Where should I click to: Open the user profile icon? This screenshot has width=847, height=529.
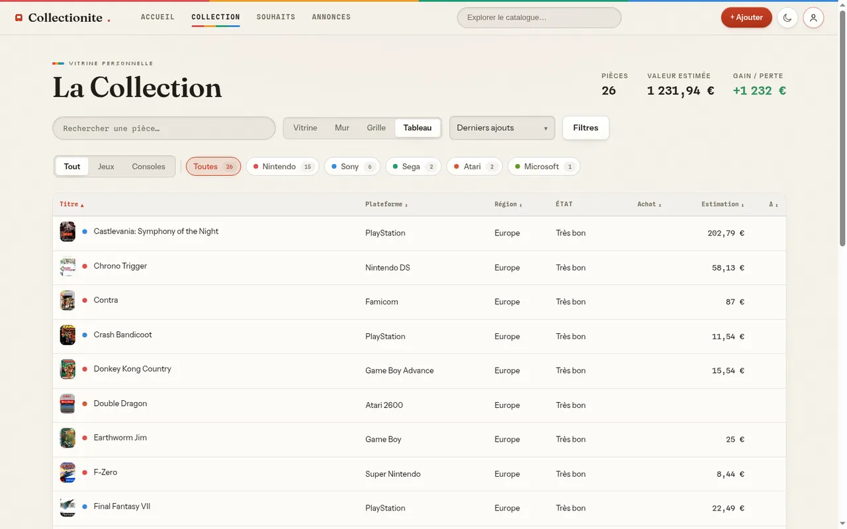tap(813, 18)
